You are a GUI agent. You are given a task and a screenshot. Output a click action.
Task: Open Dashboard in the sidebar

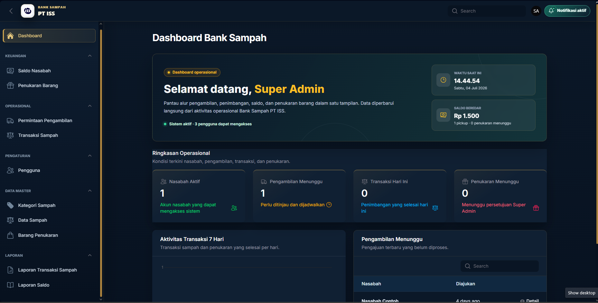coord(49,36)
